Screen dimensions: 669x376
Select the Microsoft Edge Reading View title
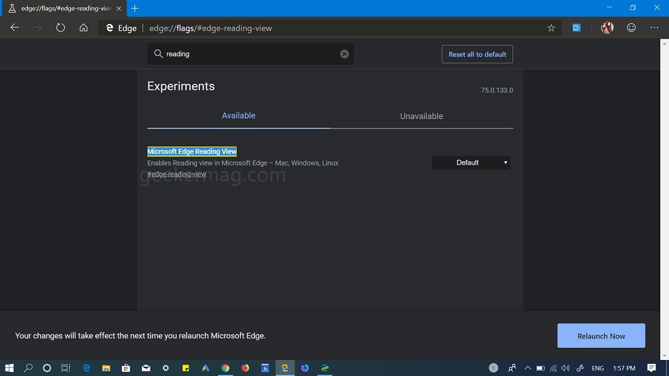click(x=191, y=151)
